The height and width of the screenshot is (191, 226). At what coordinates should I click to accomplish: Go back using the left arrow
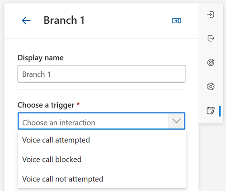click(x=26, y=20)
